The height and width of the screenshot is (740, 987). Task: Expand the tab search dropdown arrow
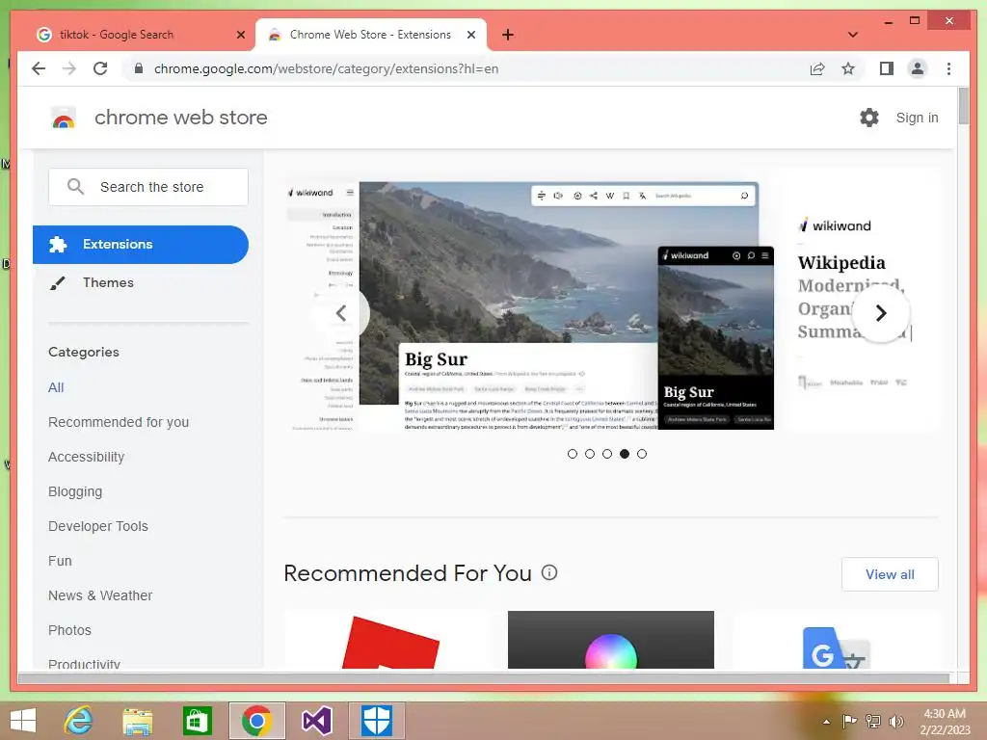pos(853,35)
